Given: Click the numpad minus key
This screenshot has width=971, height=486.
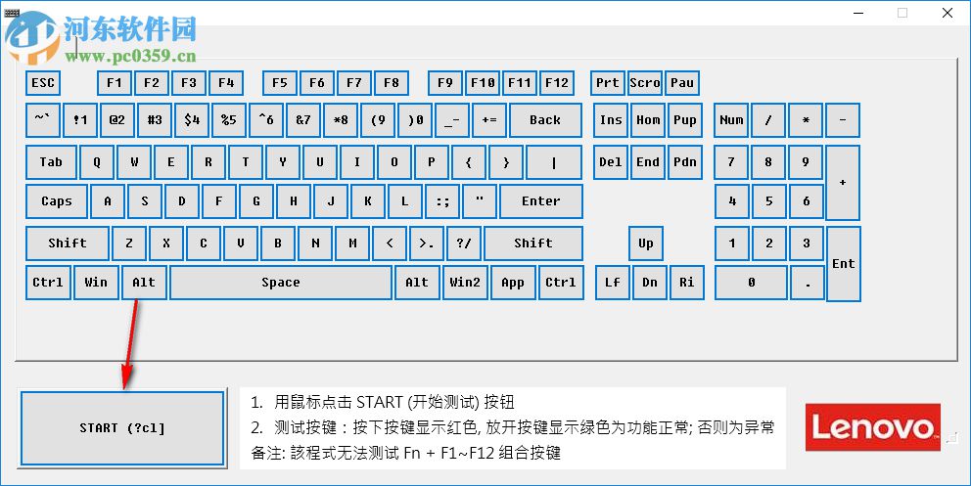Looking at the screenshot, I should pyautogui.click(x=843, y=120).
